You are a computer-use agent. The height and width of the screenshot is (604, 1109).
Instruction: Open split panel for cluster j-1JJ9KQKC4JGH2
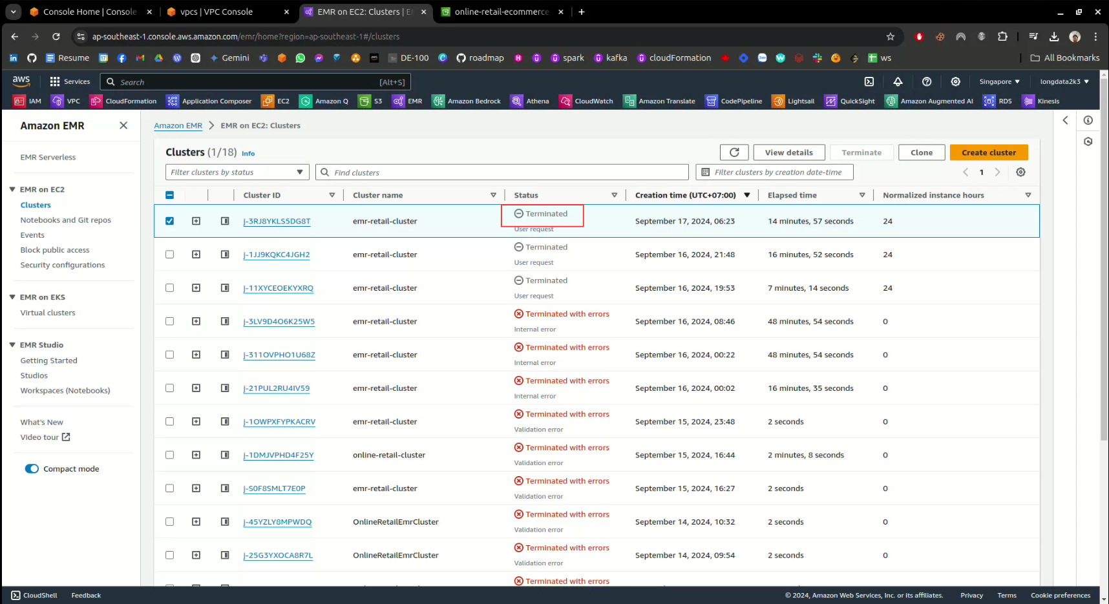coord(225,255)
